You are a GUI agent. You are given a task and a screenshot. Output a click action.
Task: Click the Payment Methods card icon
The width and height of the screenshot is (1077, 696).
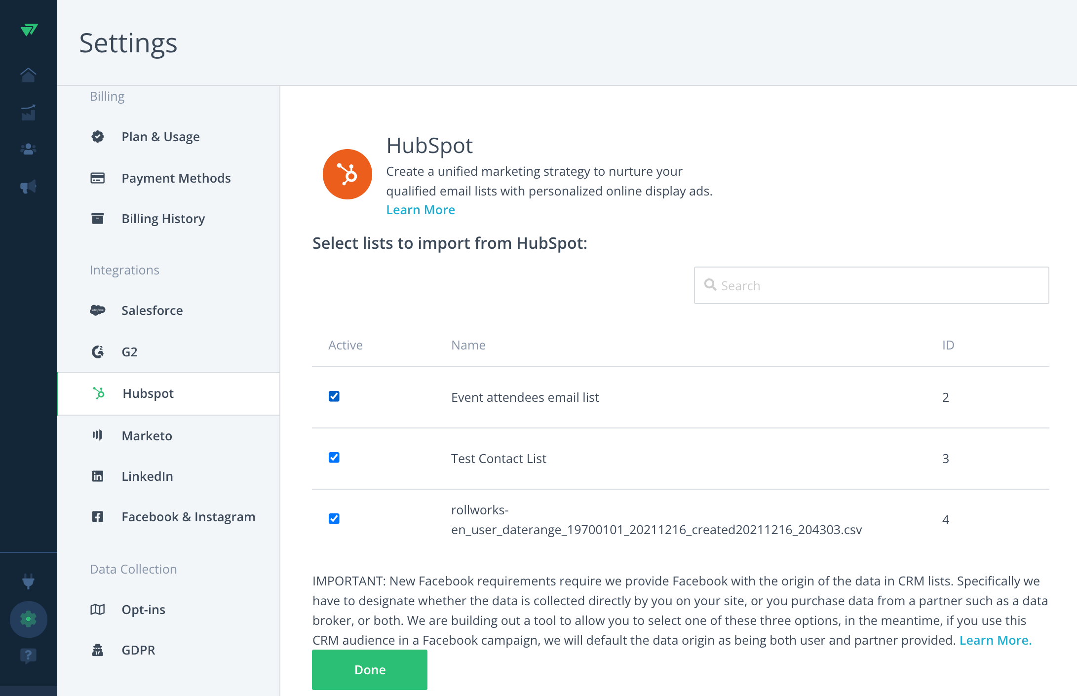click(98, 178)
